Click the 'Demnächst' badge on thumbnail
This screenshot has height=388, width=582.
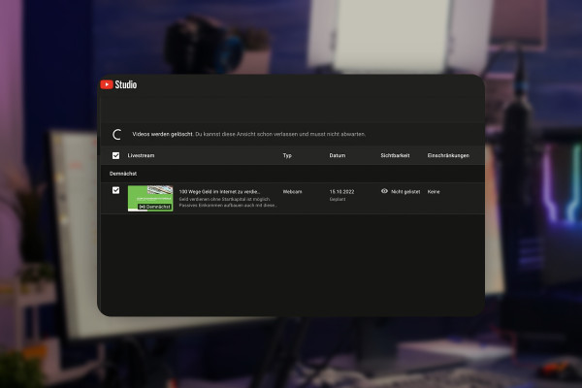click(x=154, y=207)
